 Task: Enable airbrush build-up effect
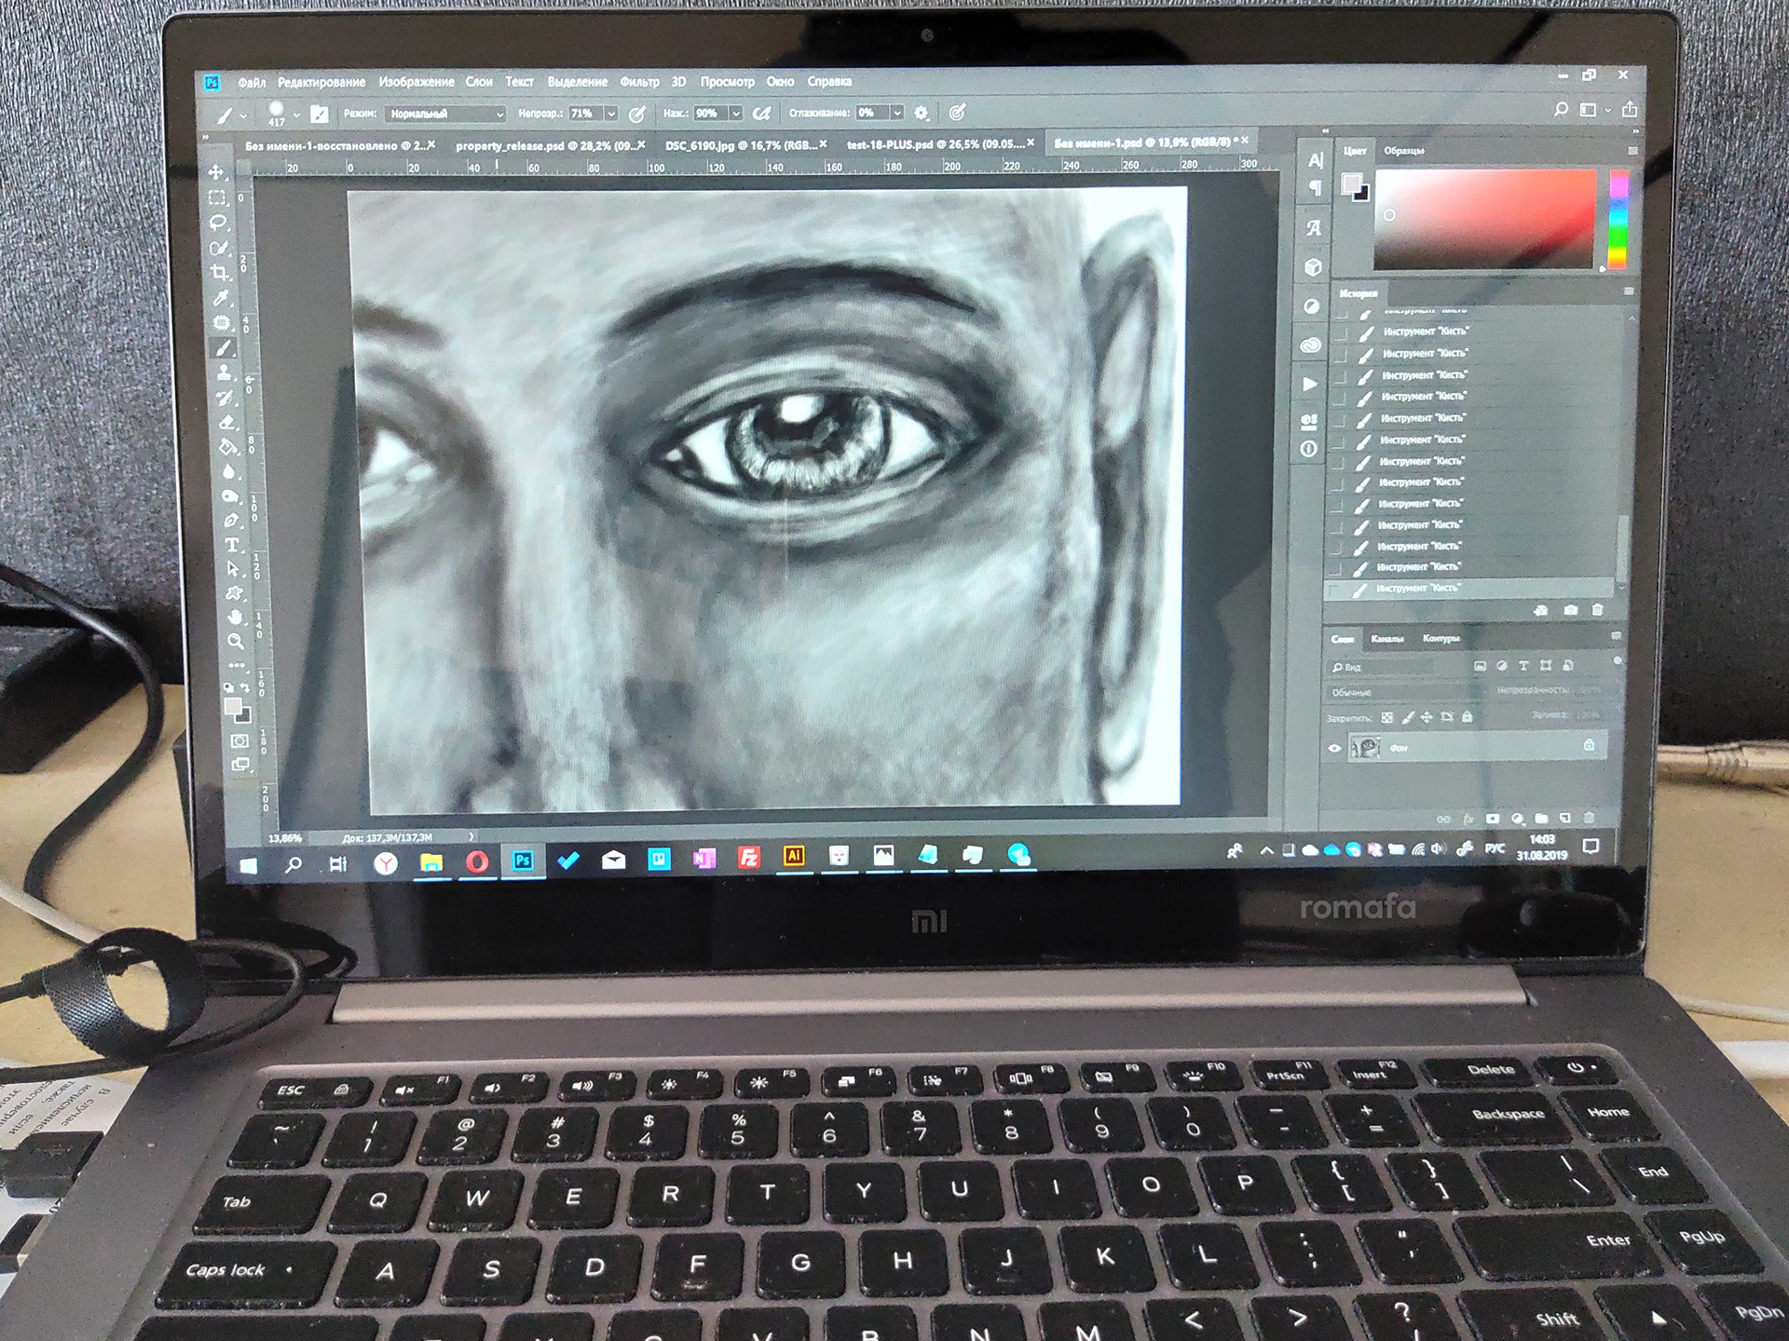[x=762, y=114]
